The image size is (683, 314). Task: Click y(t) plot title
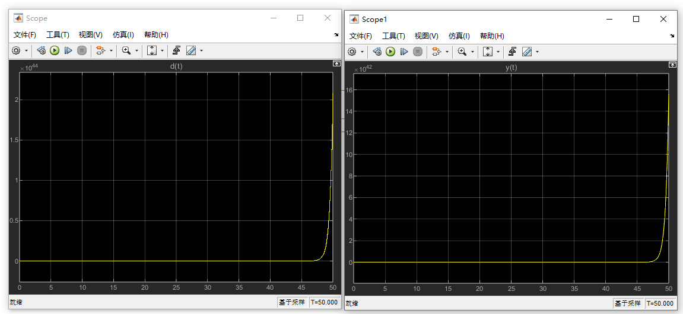512,68
